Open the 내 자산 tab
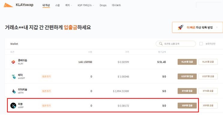This screenshot has height=115, width=223. (46, 5)
